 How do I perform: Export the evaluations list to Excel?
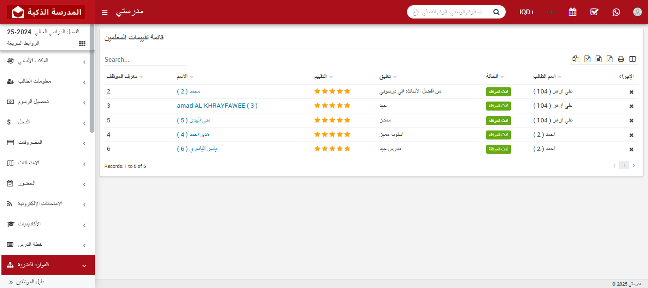click(x=587, y=59)
